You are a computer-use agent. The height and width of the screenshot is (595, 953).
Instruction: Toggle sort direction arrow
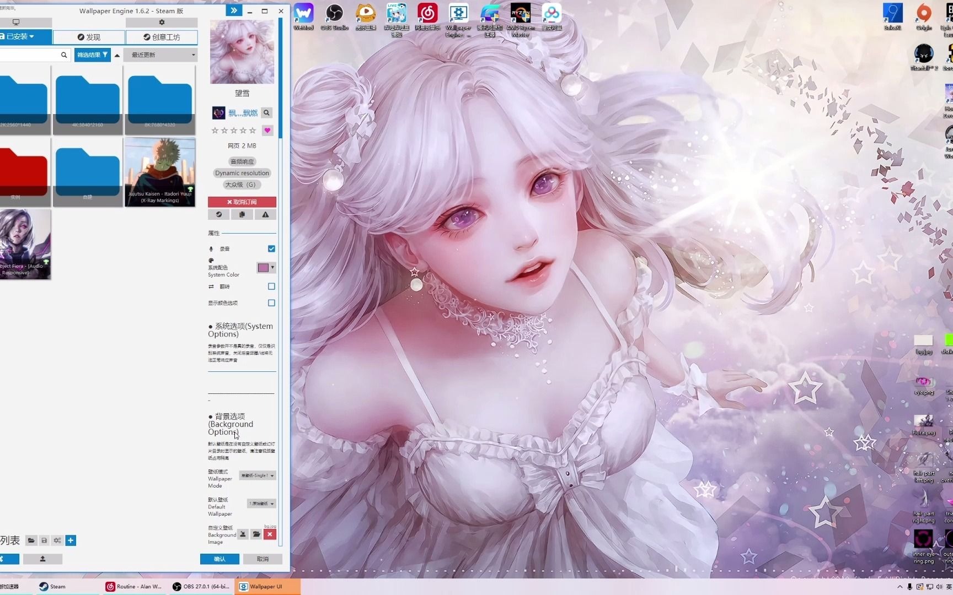click(117, 55)
